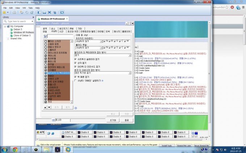
Task: Toggle checkbox for 바알 in monster list
Action: 46,99
